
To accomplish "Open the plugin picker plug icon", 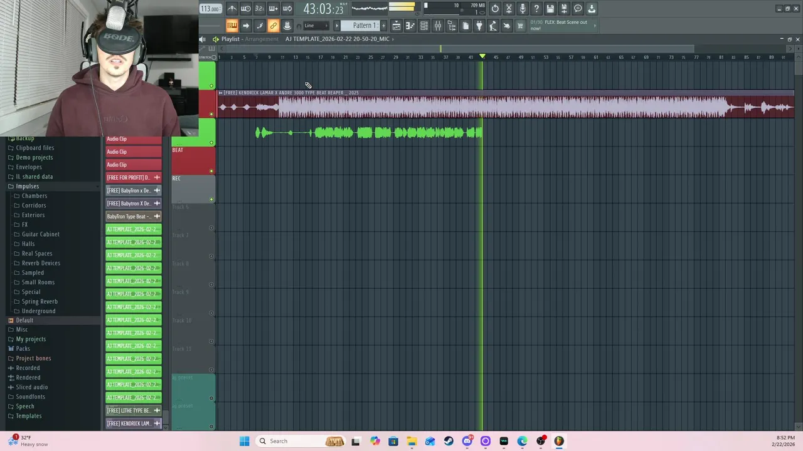I will coord(479,26).
